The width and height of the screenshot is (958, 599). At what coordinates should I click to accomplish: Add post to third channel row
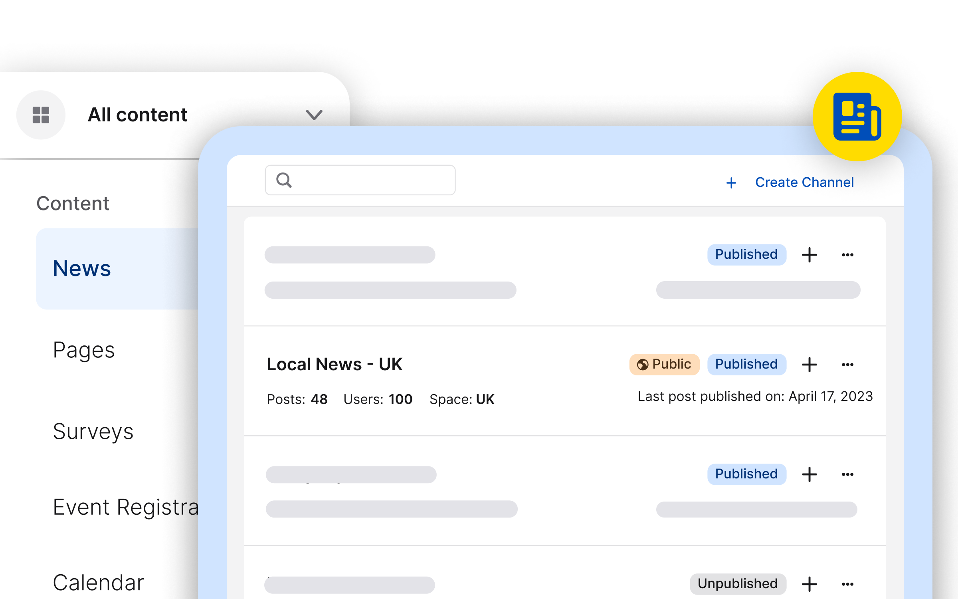810,474
